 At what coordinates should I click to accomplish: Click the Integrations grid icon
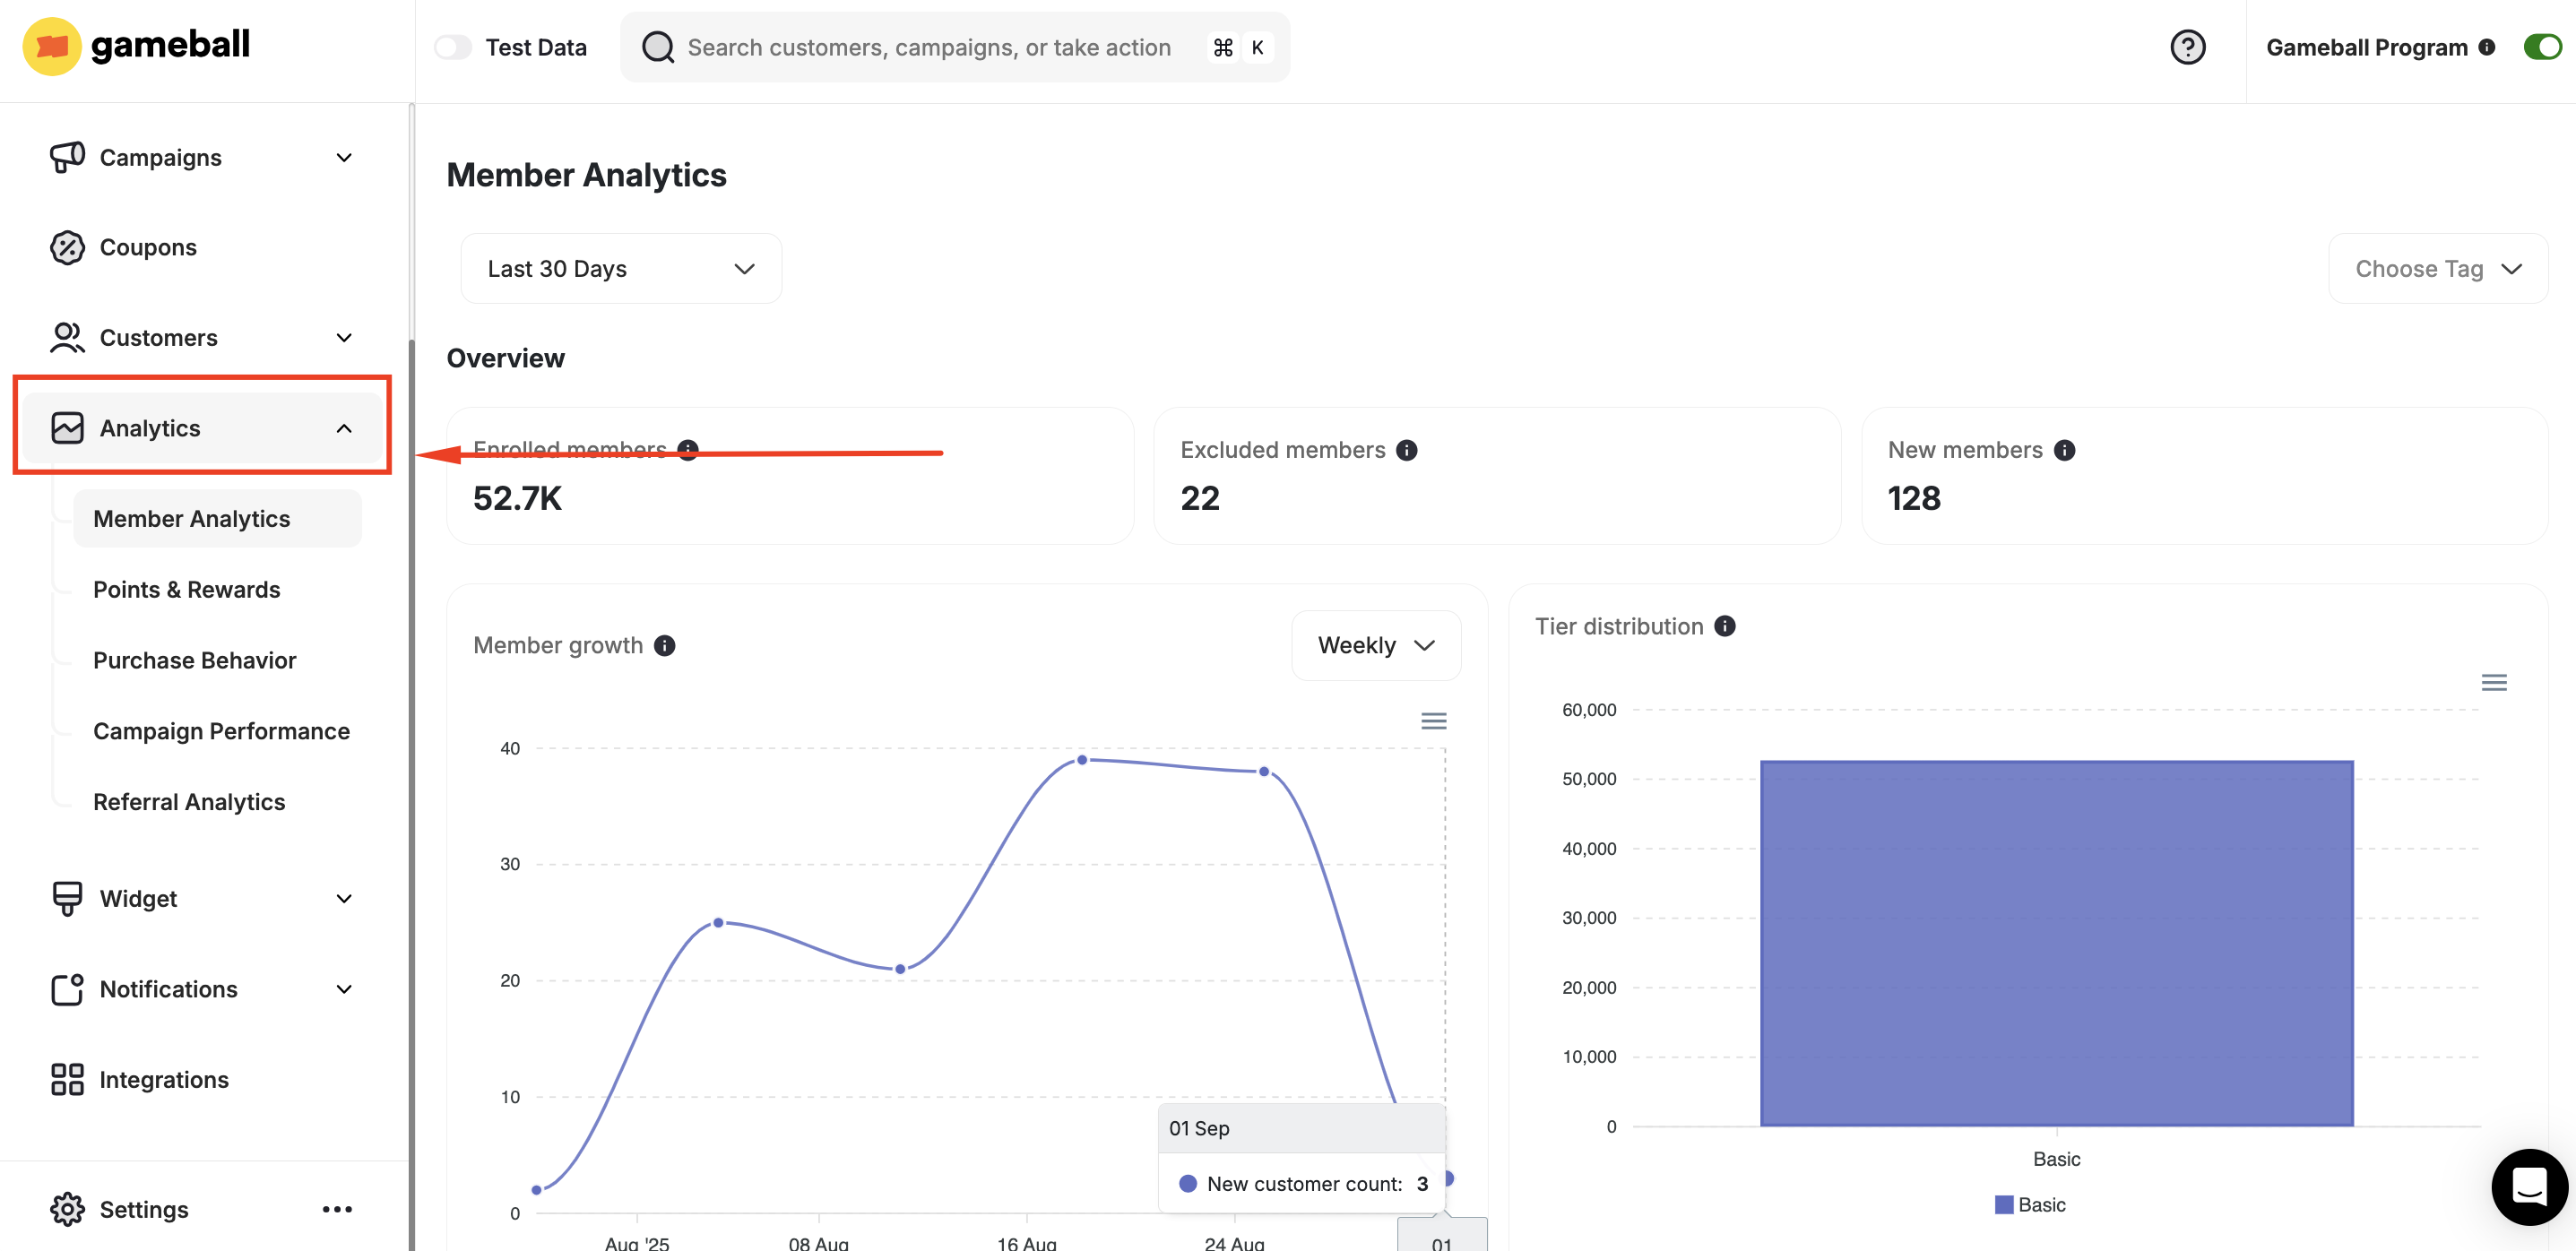click(66, 1079)
